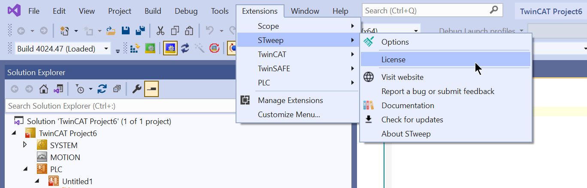
Task: Expand the TwinSAFE submenu
Action: (298, 69)
